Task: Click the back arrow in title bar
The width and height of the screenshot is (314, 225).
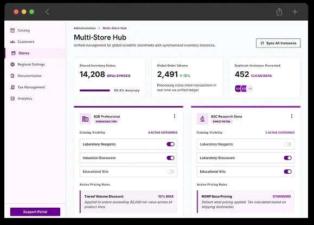Action: [x=47, y=12]
